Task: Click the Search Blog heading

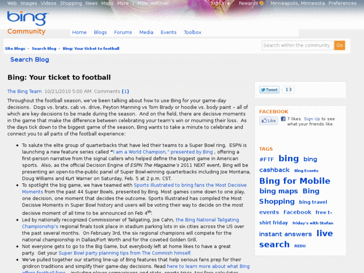Action: (30, 60)
